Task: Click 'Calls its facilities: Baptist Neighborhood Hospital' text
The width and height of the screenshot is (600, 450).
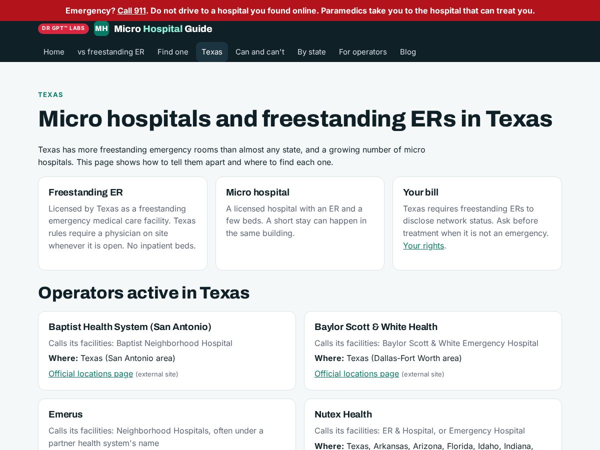Action: point(140,343)
